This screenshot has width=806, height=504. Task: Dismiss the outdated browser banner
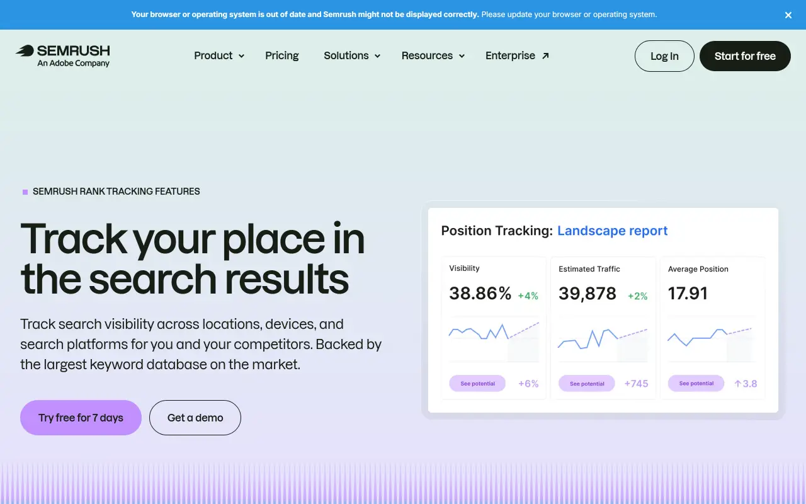(788, 15)
